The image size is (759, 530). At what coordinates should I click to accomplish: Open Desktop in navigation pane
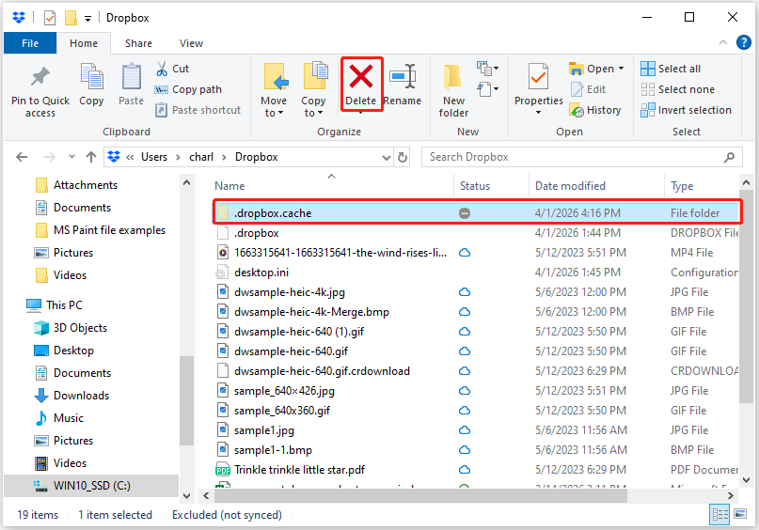tap(73, 351)
